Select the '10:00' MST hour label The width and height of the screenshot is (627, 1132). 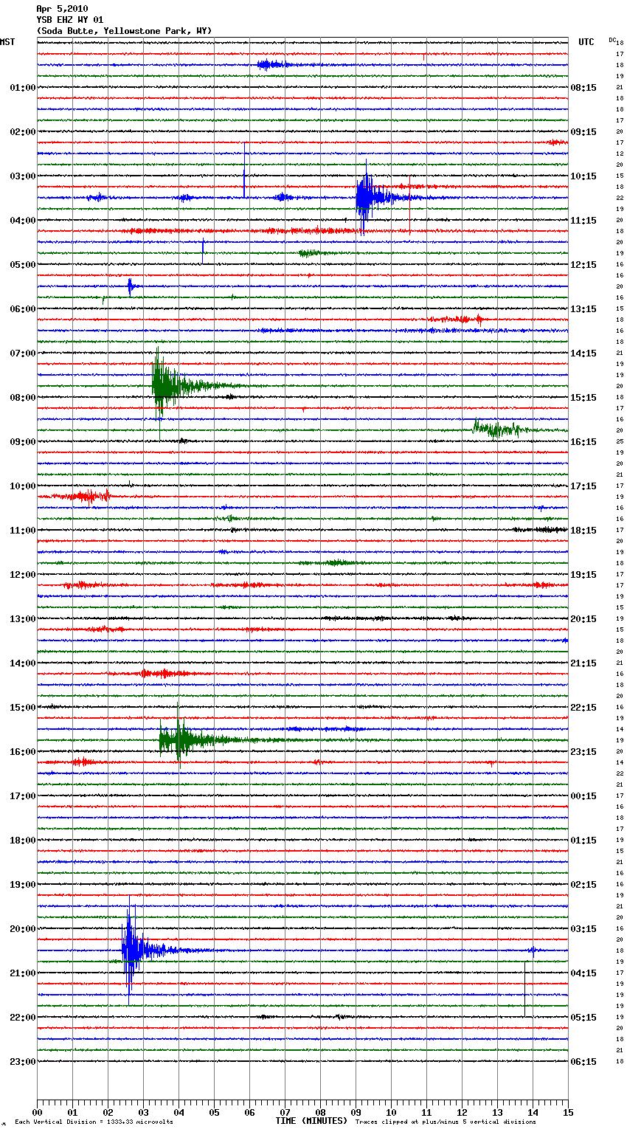point(22,486)
